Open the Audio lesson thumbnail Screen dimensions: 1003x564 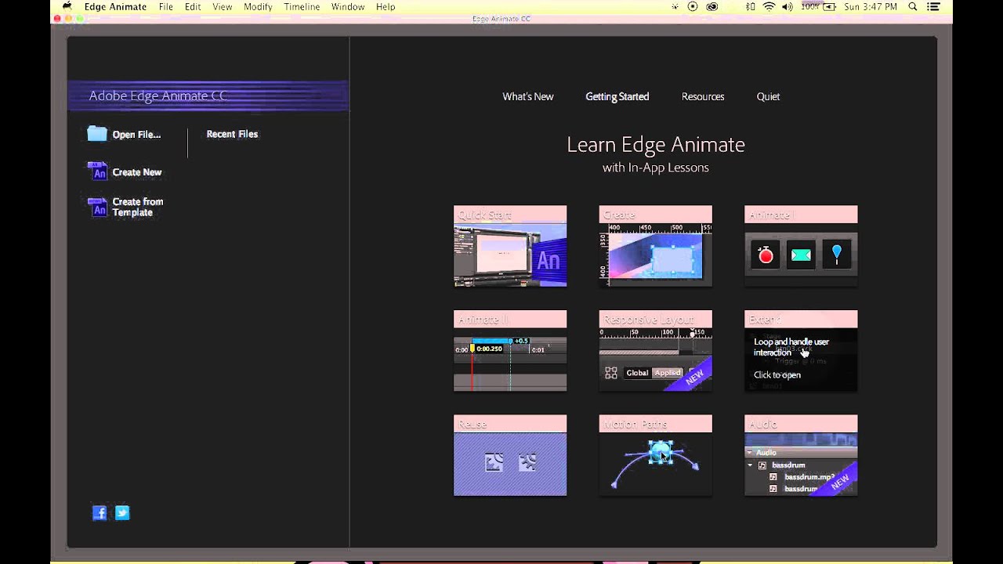[x=801, y=456]
